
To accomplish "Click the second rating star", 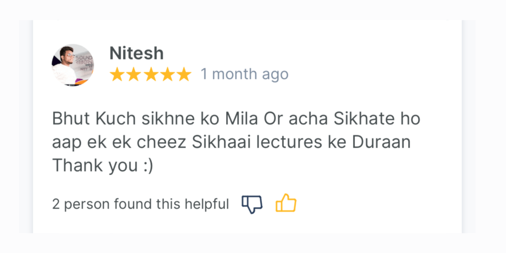I will coord(133,75).
